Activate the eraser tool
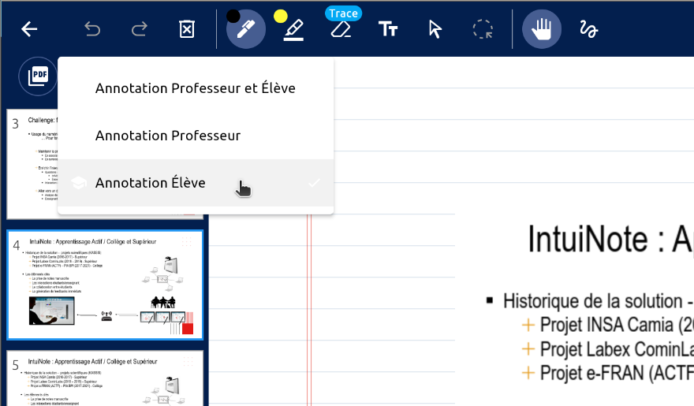The width and height of the screenshot is (694, 406). [x=340, y=30]
